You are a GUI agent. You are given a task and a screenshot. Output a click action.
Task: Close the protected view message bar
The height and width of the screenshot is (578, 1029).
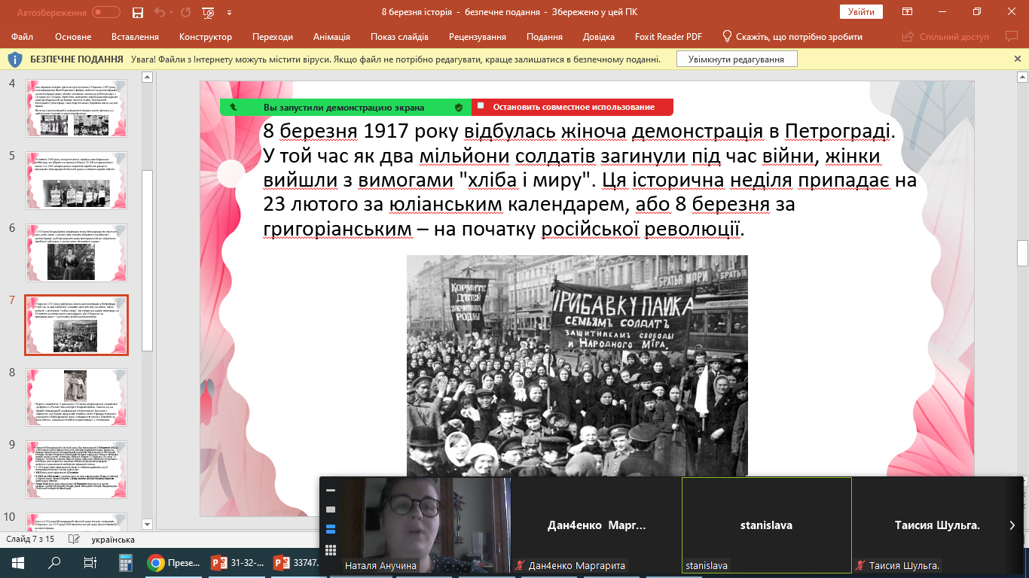pos(1018,59)
